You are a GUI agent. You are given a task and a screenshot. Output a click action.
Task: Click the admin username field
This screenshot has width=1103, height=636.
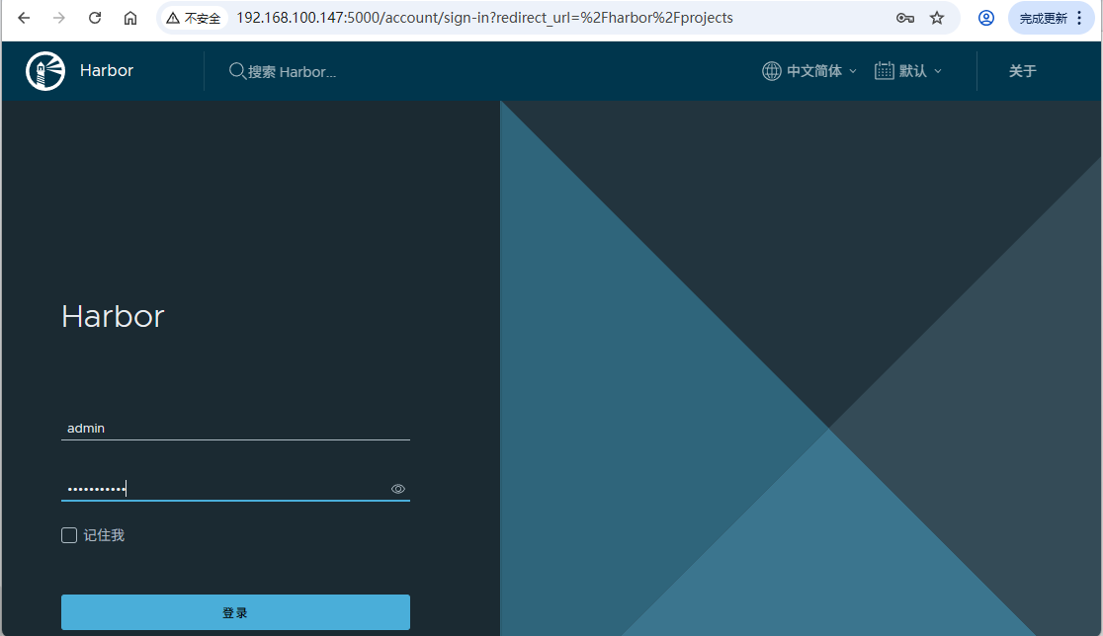click(235, 428)
